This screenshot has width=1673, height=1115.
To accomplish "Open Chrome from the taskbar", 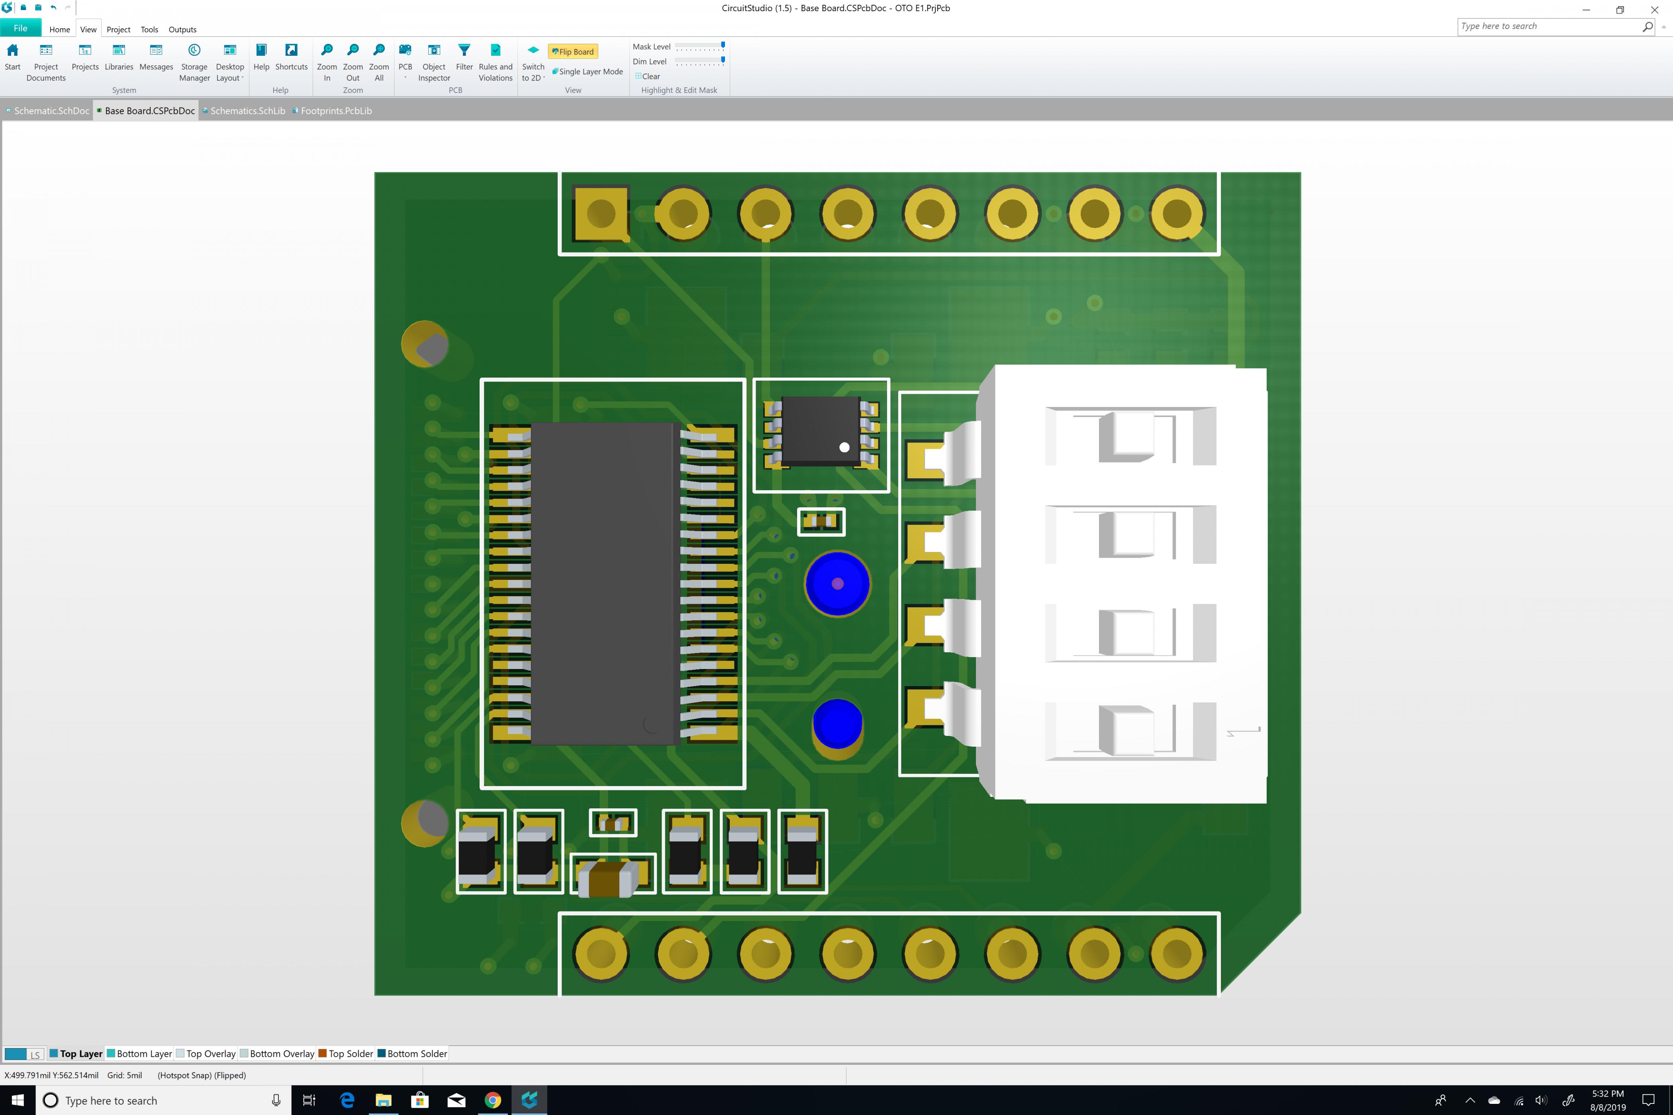I will click(492, 1100).
